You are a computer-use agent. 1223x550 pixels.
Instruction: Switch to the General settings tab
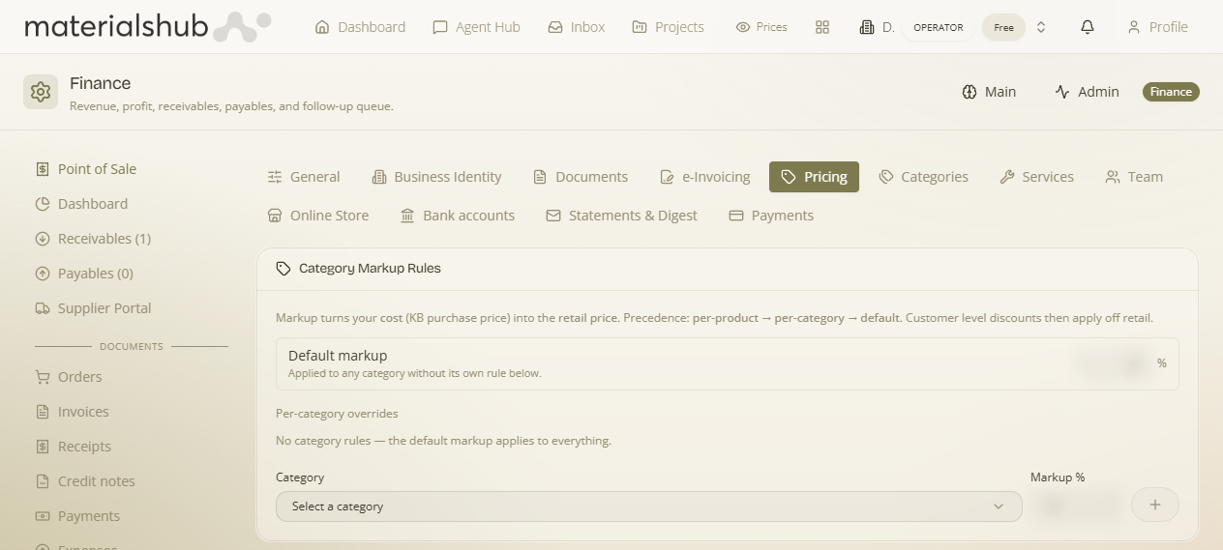pos(304,177)
